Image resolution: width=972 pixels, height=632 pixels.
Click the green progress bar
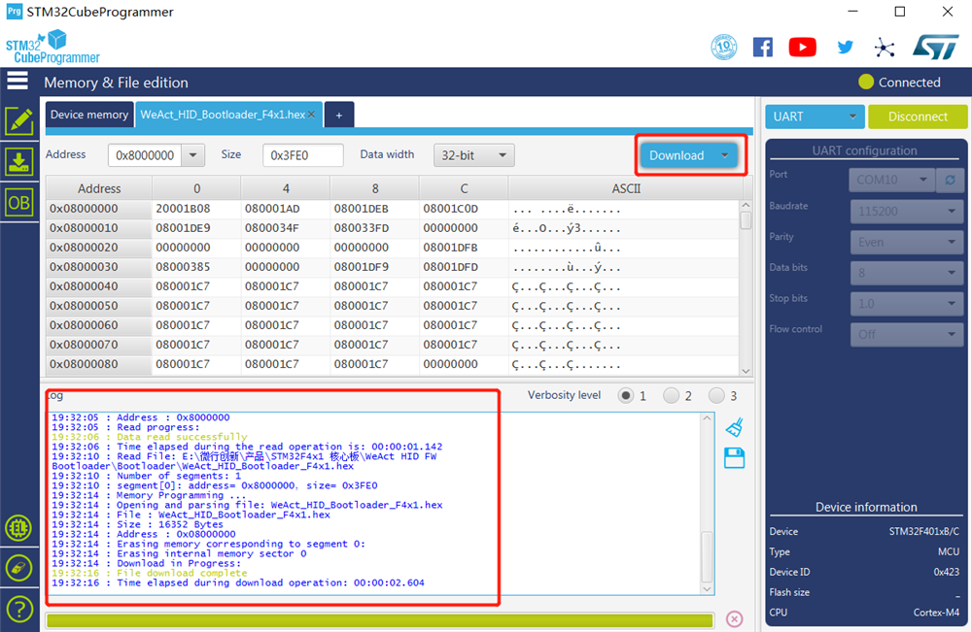pyautogui.click(x=380, y=619)
